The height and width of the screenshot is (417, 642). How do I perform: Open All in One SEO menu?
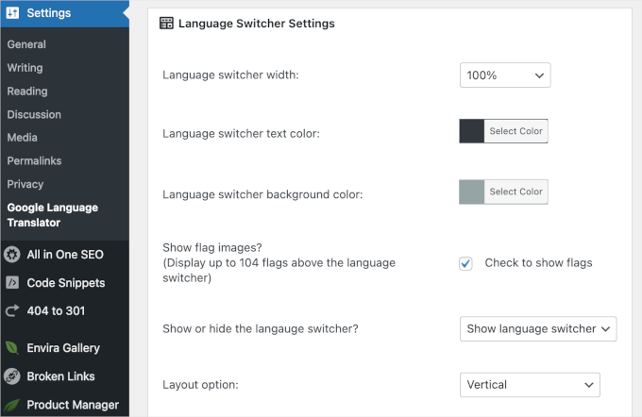[65, 254]
